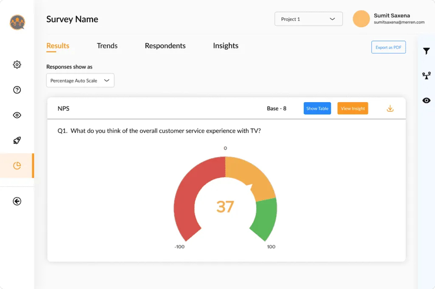The width and height of the screenshot is (435, 289).
Task: Click the Sumit Saxena user name
Action: tap(392, 16)
